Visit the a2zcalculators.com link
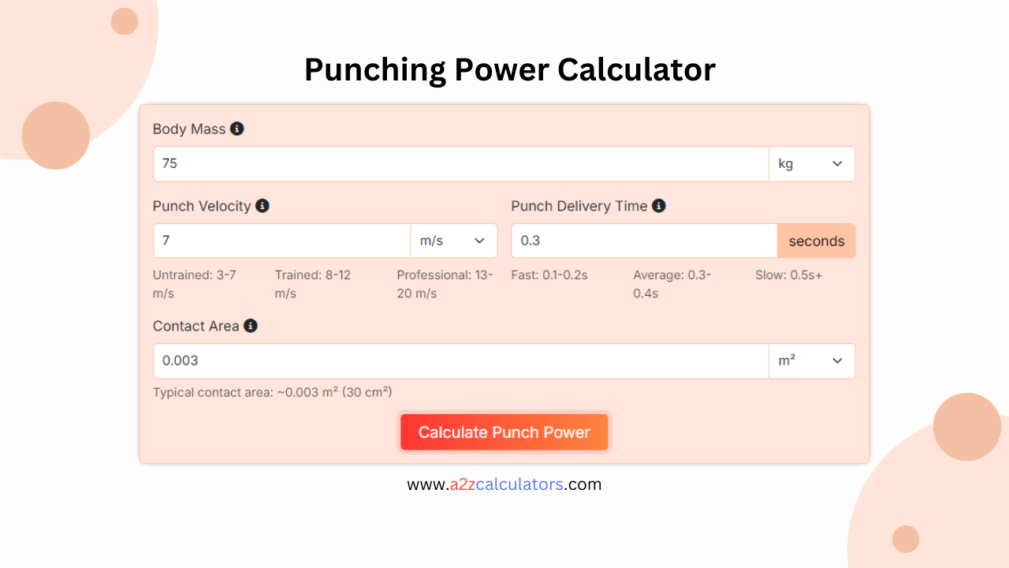 [504, 484]
